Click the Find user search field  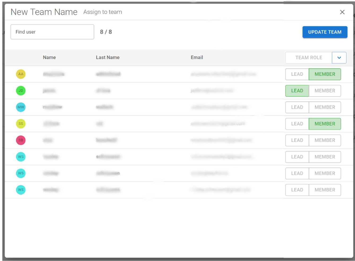[x=52, y=32]
